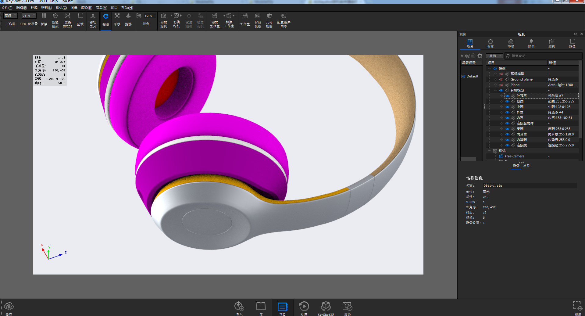
Task: Click the scene settings gear icon
Action: point(480,56)
